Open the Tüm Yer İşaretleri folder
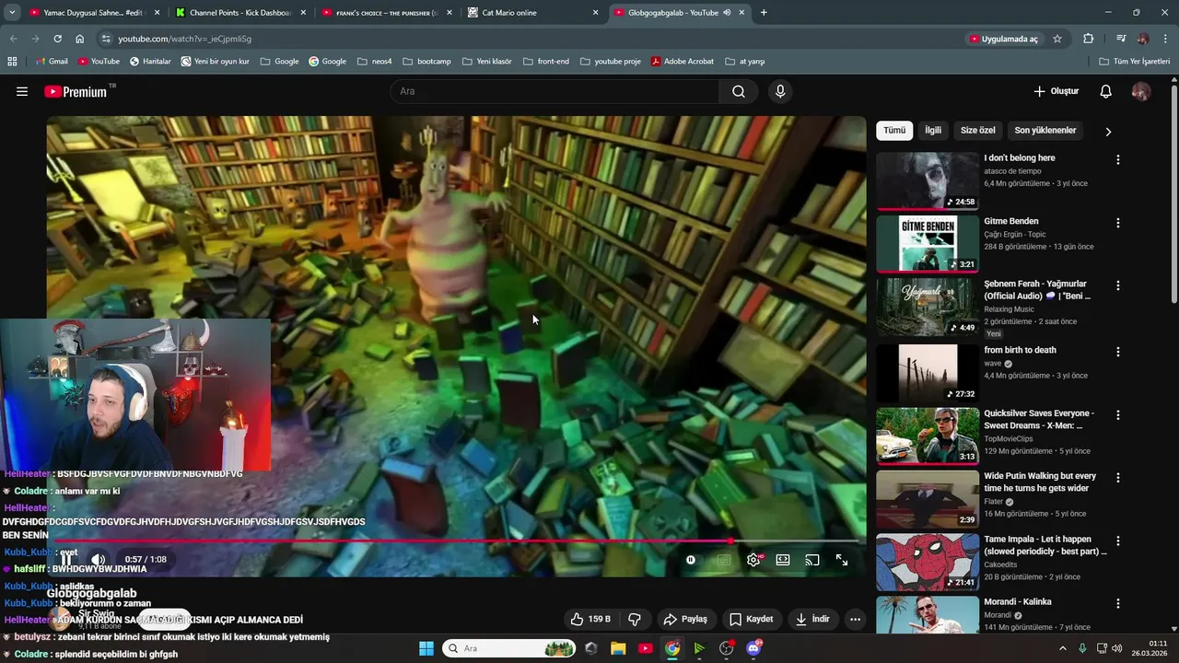The height and width of the screenshot is (663, 1179). [x=1135, y=61]
